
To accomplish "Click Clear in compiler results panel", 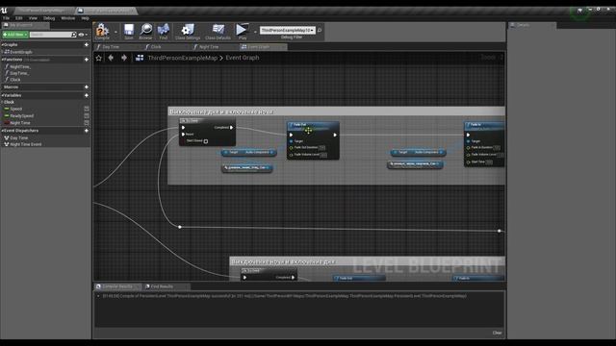I will 497,333.
